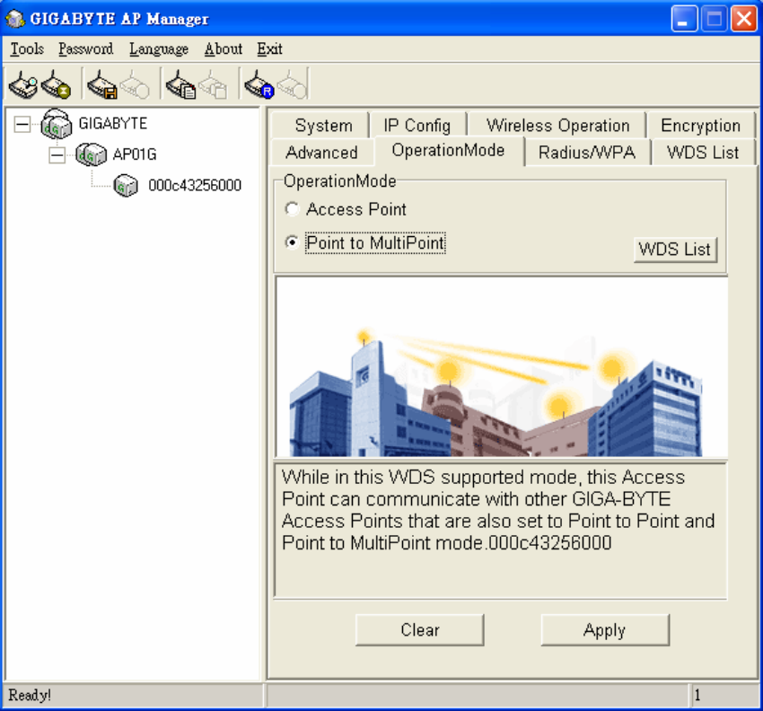
Task: Click the search access points toolbar icon
Action: pos(22,84)
